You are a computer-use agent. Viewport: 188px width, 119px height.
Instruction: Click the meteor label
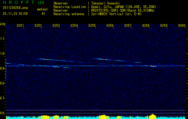pos(42,9)
